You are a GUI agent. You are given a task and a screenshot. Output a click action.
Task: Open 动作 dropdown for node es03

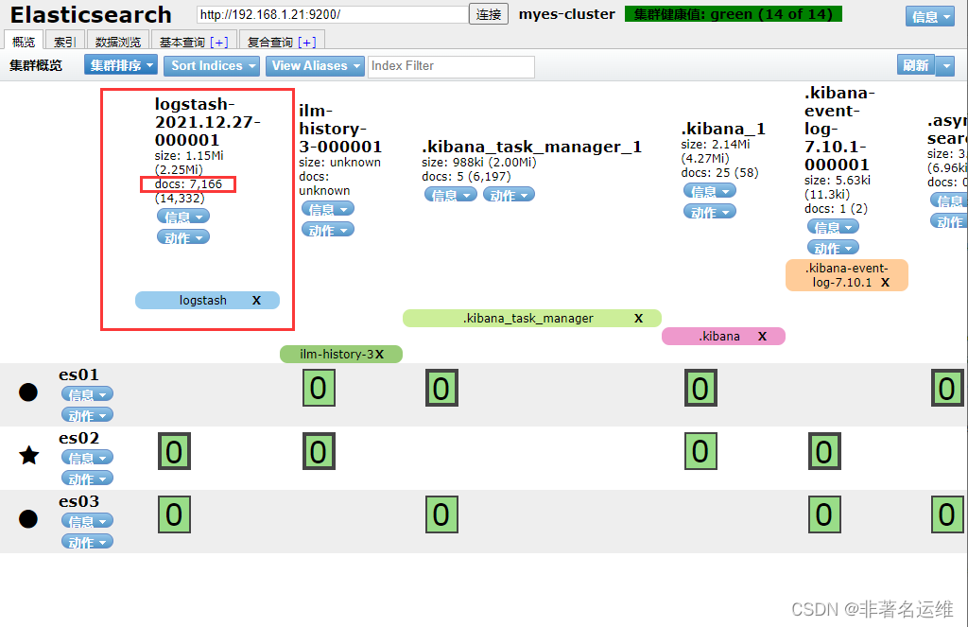[88, 543]
